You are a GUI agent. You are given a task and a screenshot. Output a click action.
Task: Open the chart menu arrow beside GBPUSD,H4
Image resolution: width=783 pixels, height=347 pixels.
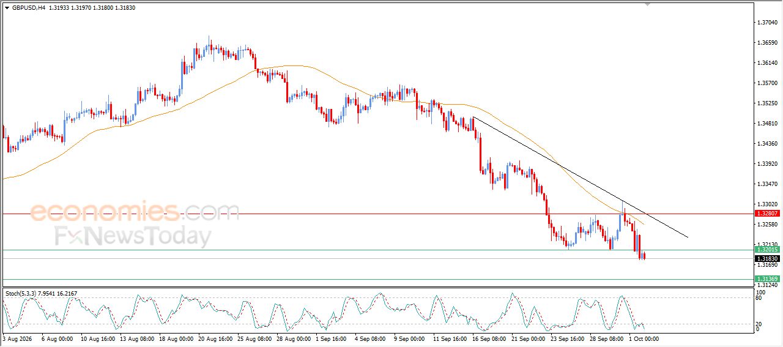[x=7, y=8]
